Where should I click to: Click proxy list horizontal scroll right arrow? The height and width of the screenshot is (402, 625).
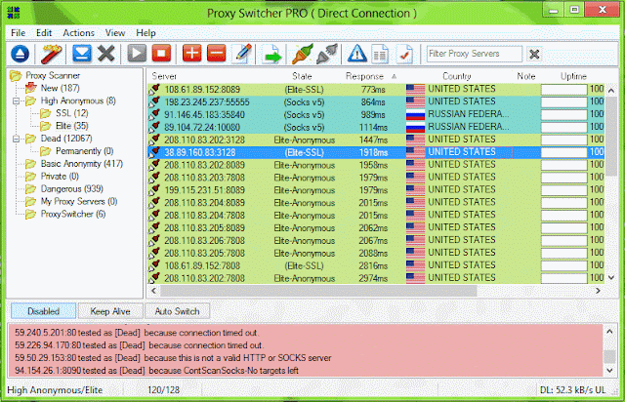pyautogui.click(x=598, y=291)
